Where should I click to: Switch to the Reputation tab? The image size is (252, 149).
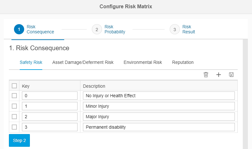pos(183,62)
